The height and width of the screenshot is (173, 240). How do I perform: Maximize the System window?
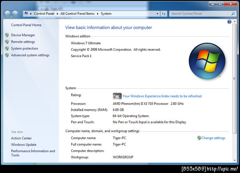tap(220, 4)
